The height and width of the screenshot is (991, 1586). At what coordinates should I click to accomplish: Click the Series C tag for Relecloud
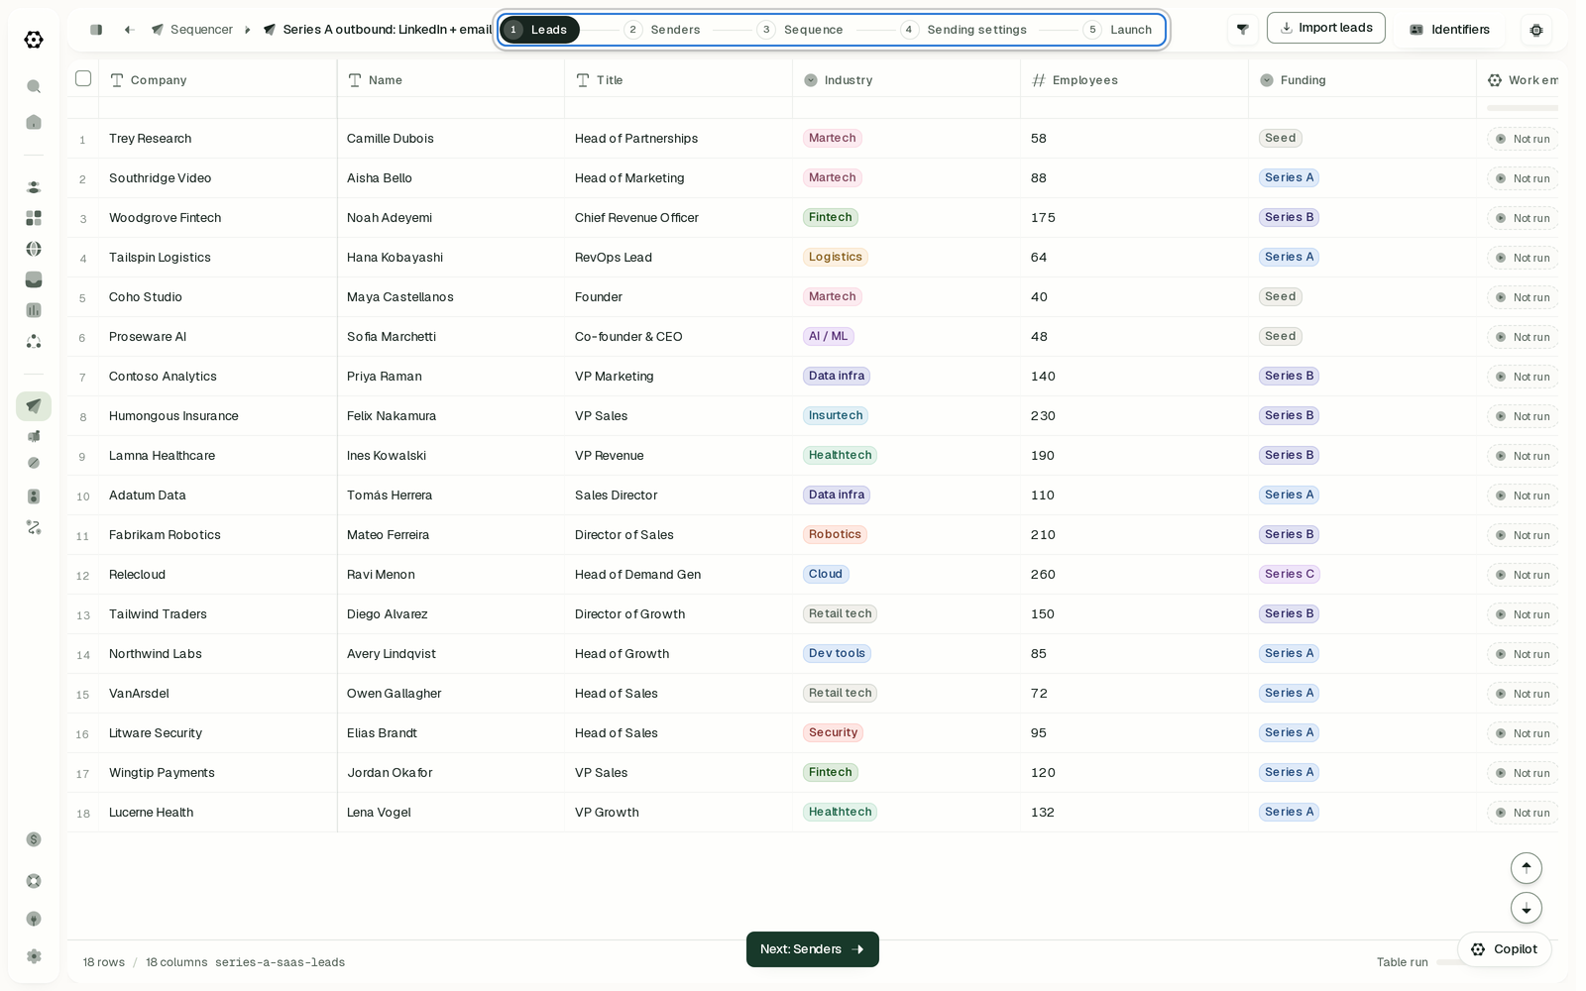click(x=1290, y=574)
